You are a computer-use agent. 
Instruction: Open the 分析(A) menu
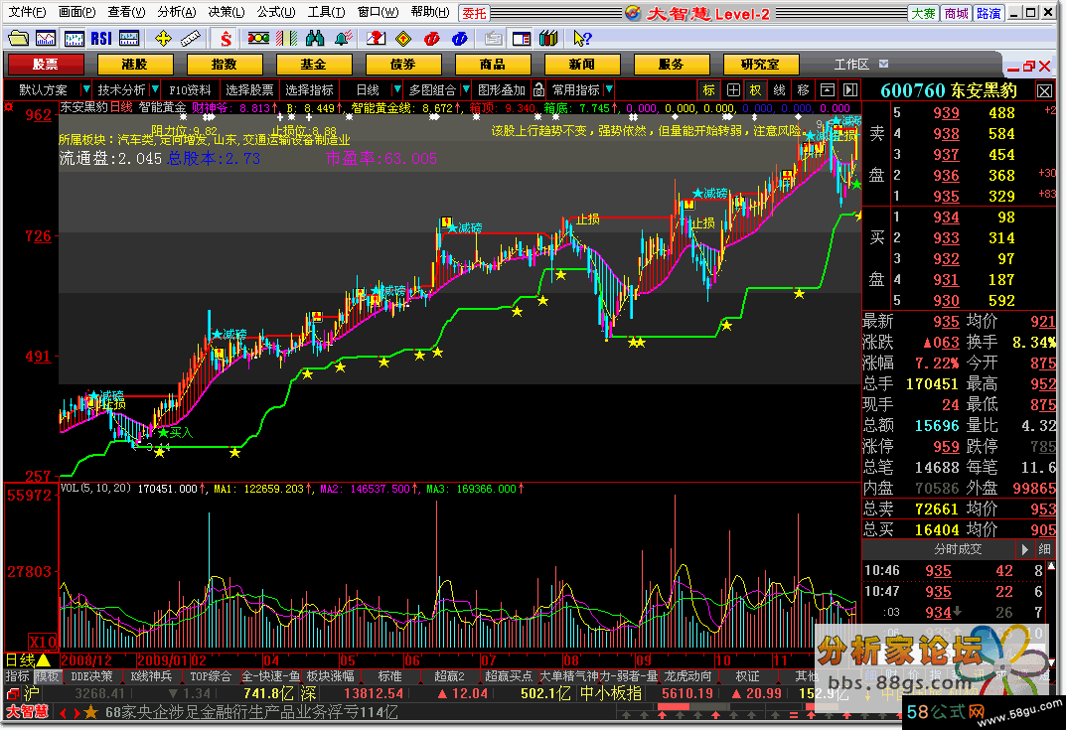coord(177,12)
